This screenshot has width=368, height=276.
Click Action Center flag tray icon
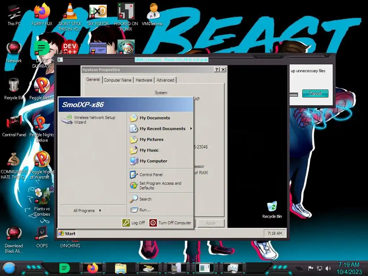(310, 268)
